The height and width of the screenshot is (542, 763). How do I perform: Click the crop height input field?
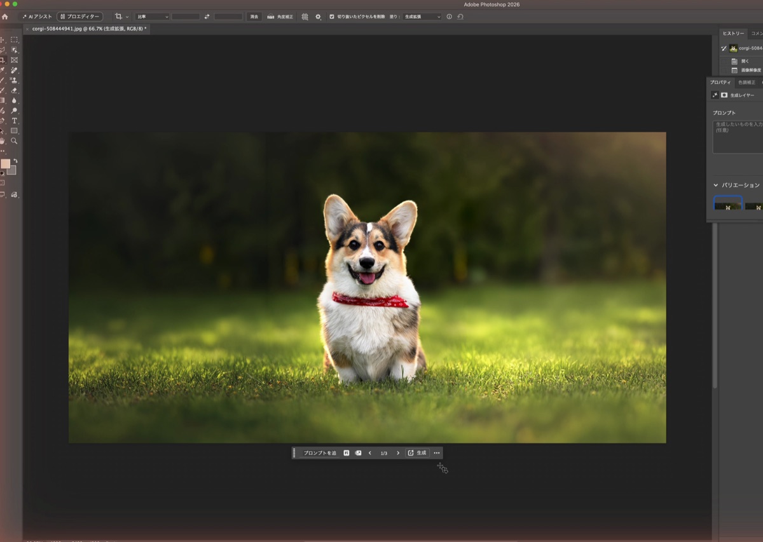tap(228, 17)
